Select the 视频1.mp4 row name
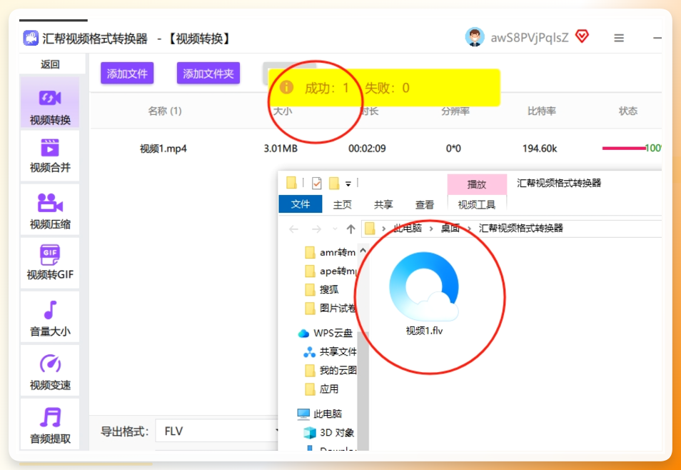 click(163, 149)
